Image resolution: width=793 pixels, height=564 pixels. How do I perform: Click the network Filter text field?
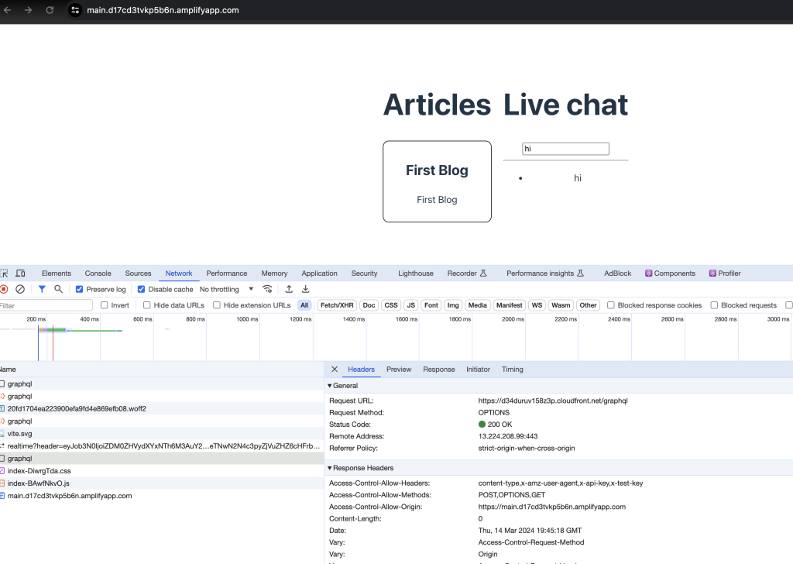click(46, 305)
